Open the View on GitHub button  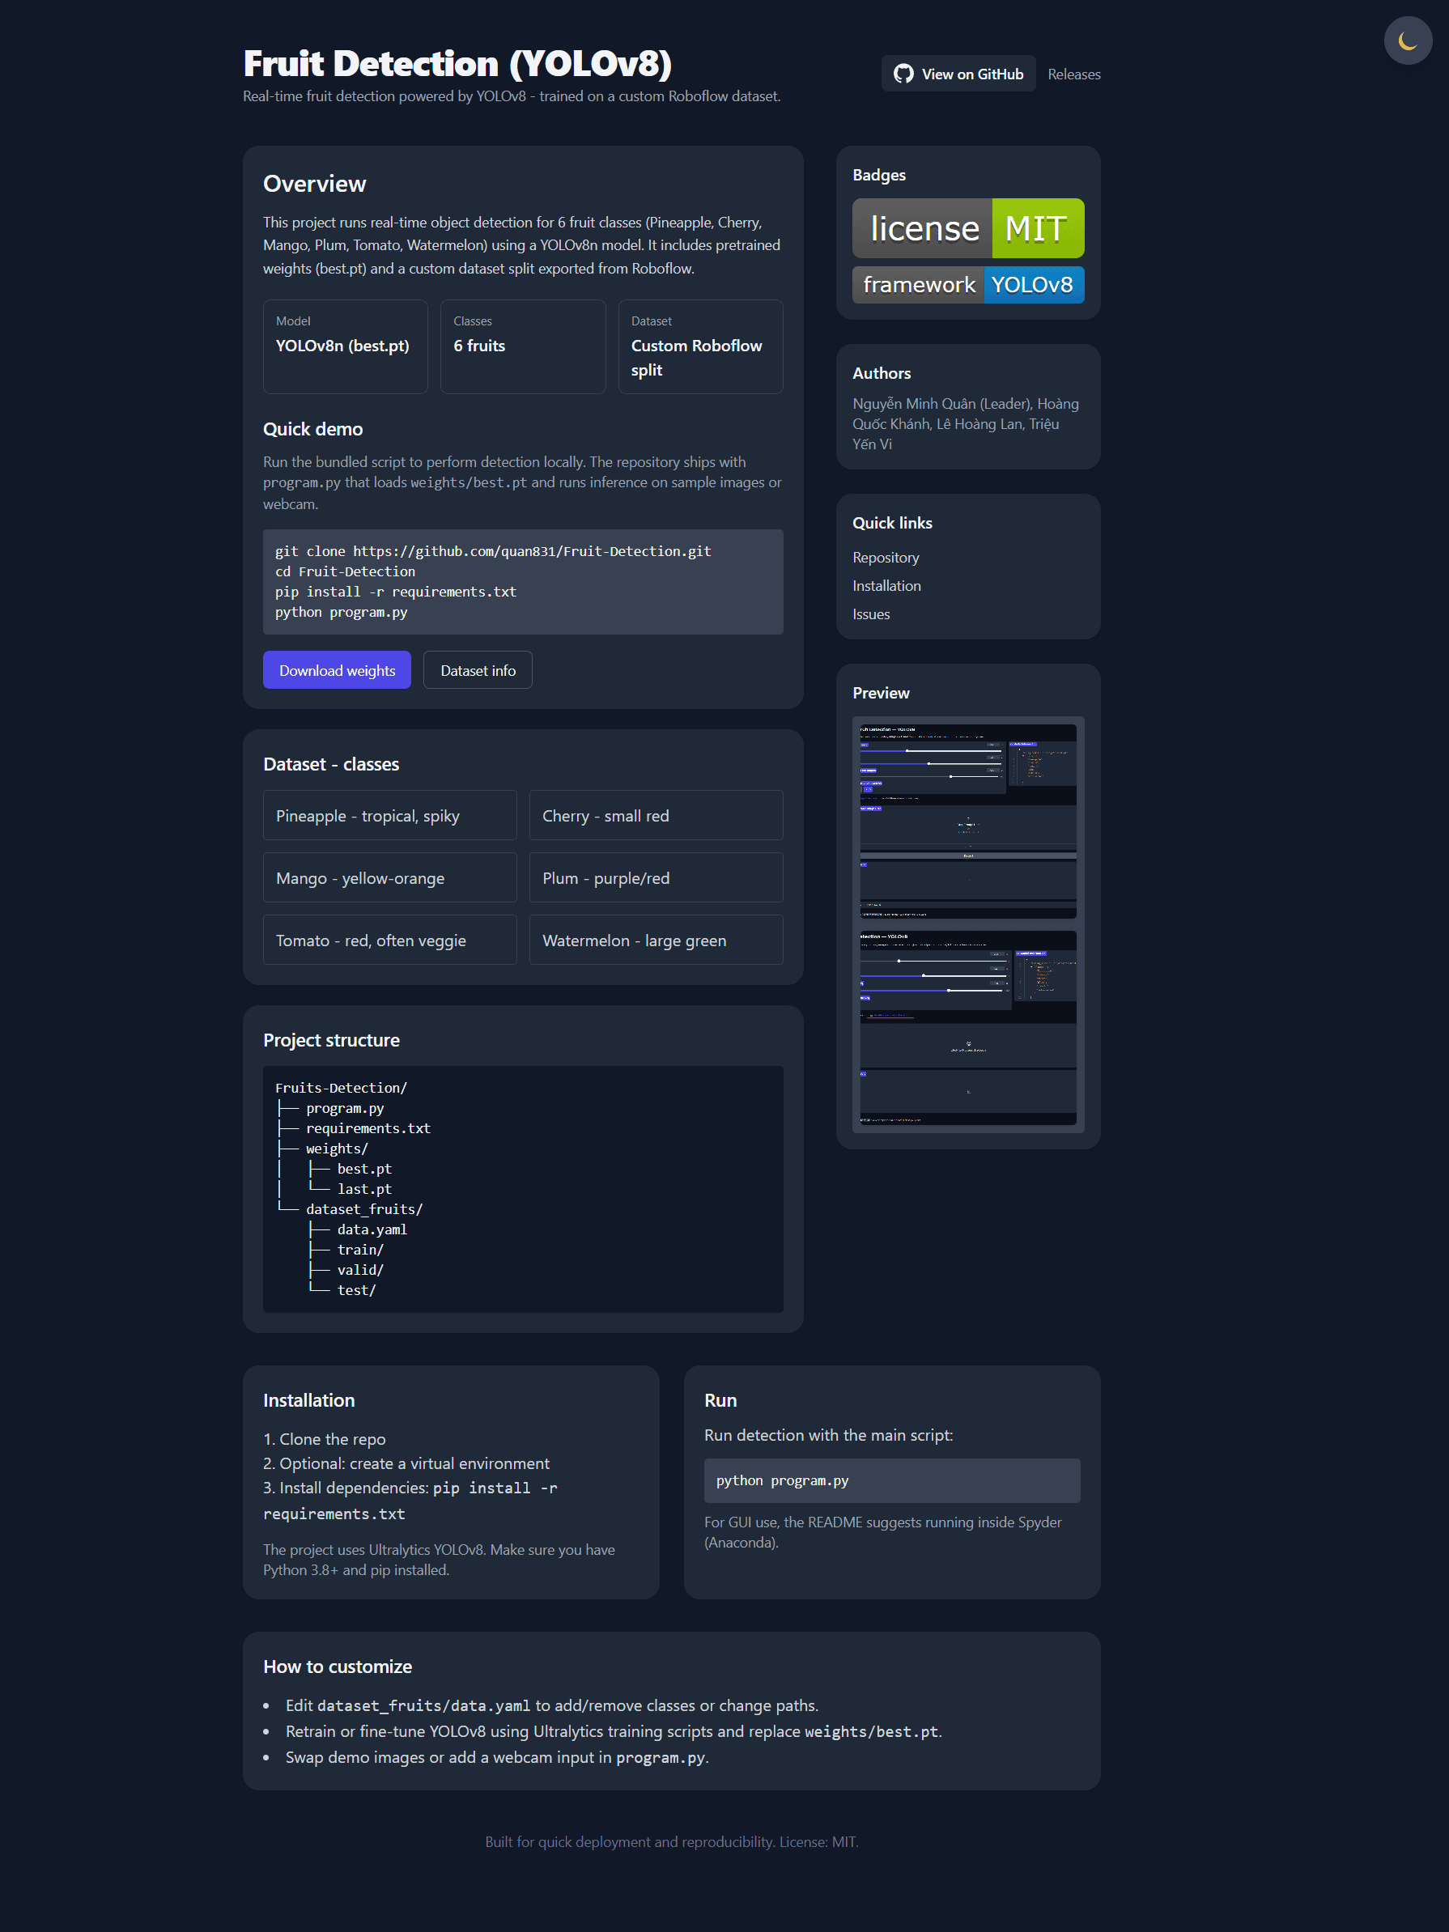[x=958, y=74]
